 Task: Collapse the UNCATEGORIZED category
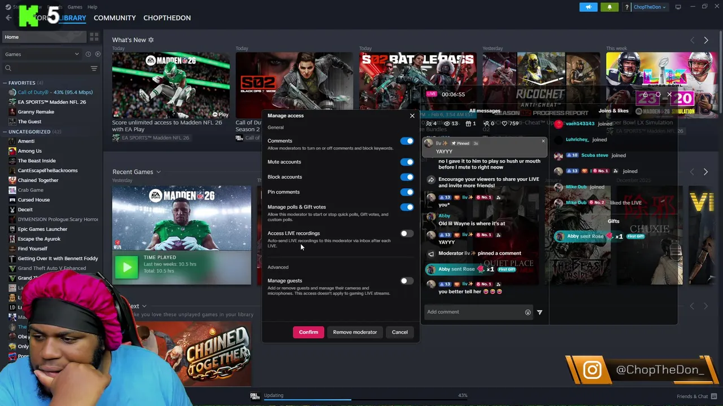(x=5, y=132)
